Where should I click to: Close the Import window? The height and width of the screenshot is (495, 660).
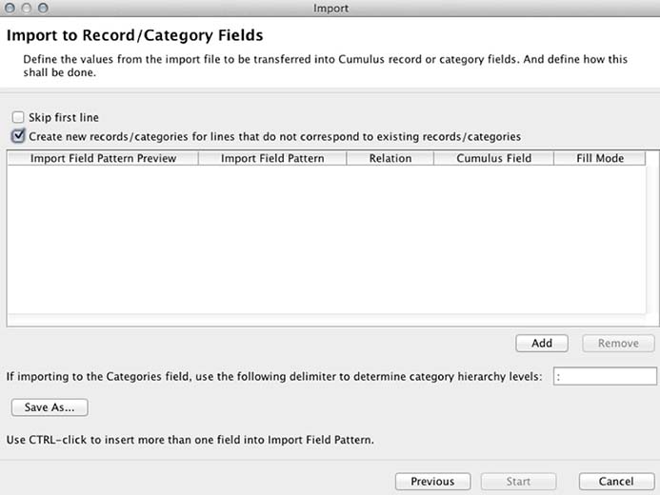[x=12, y=9]
